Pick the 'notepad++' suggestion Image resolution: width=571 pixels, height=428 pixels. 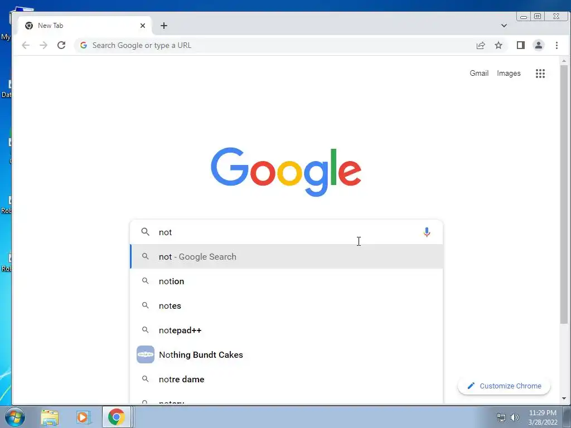click(x=286, y=330)
